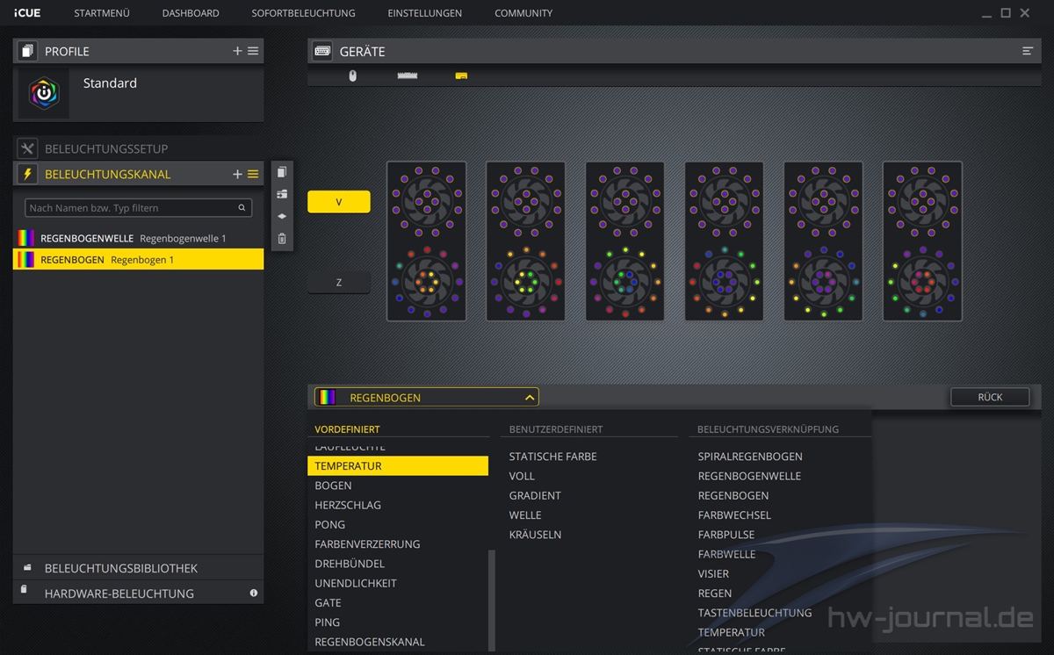Click the Standard profile iCUE logo thumbnail
The width and height of the screenshot is (1054, 655).
coord(43,93)
